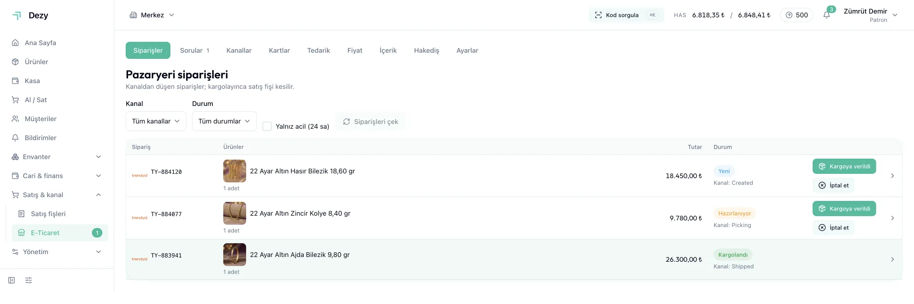
Task: Open details chevron for order TY-883941
Action: tap(893, 259)
